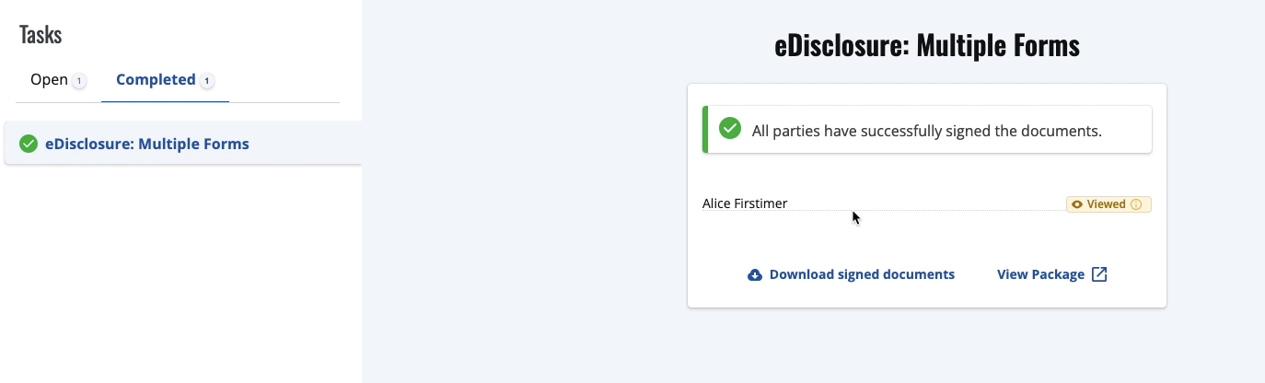Select the eDisclosure: Multiple Forms task
Image resolution: width=1265 pixels, height=383 pixels.
[x=147, y=144]
